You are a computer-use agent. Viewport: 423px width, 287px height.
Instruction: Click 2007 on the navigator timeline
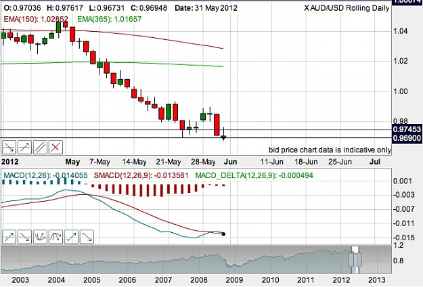pos(163,280)
